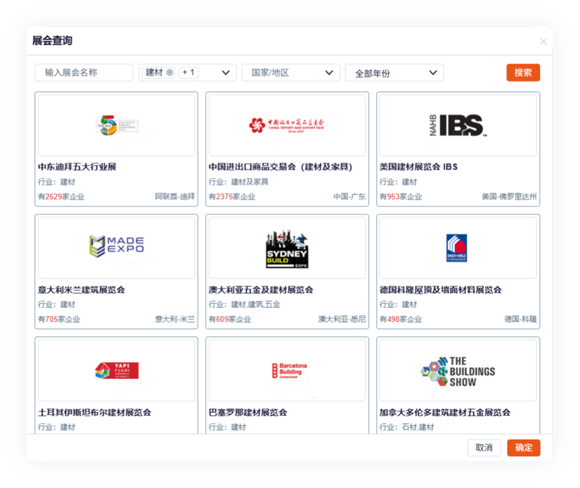Open the 全部年份 year dropdown
The image size is (580, 488).
pyautogui.click(x=395, y=73)
